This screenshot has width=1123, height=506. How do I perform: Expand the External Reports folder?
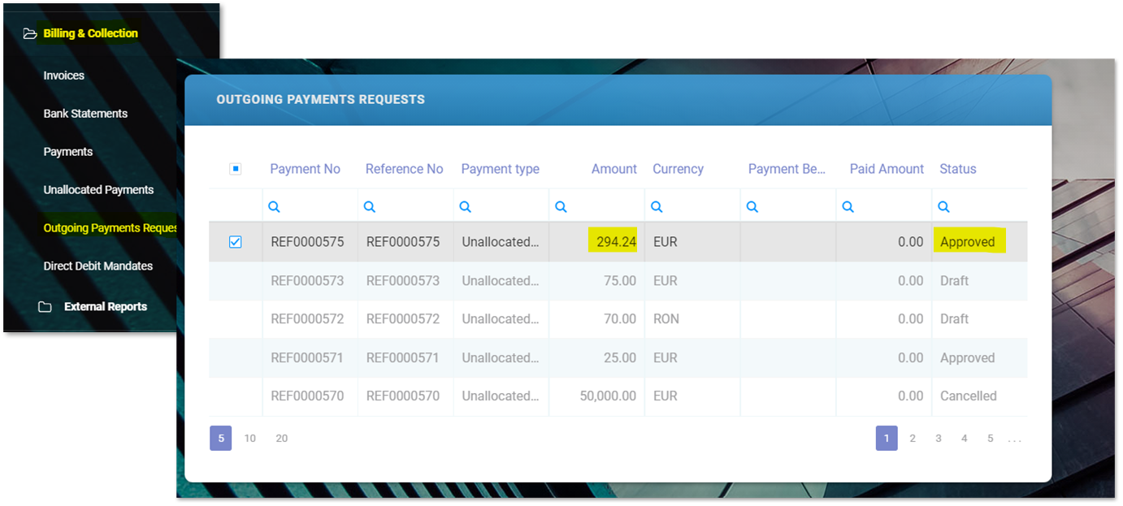coord(105,307)
